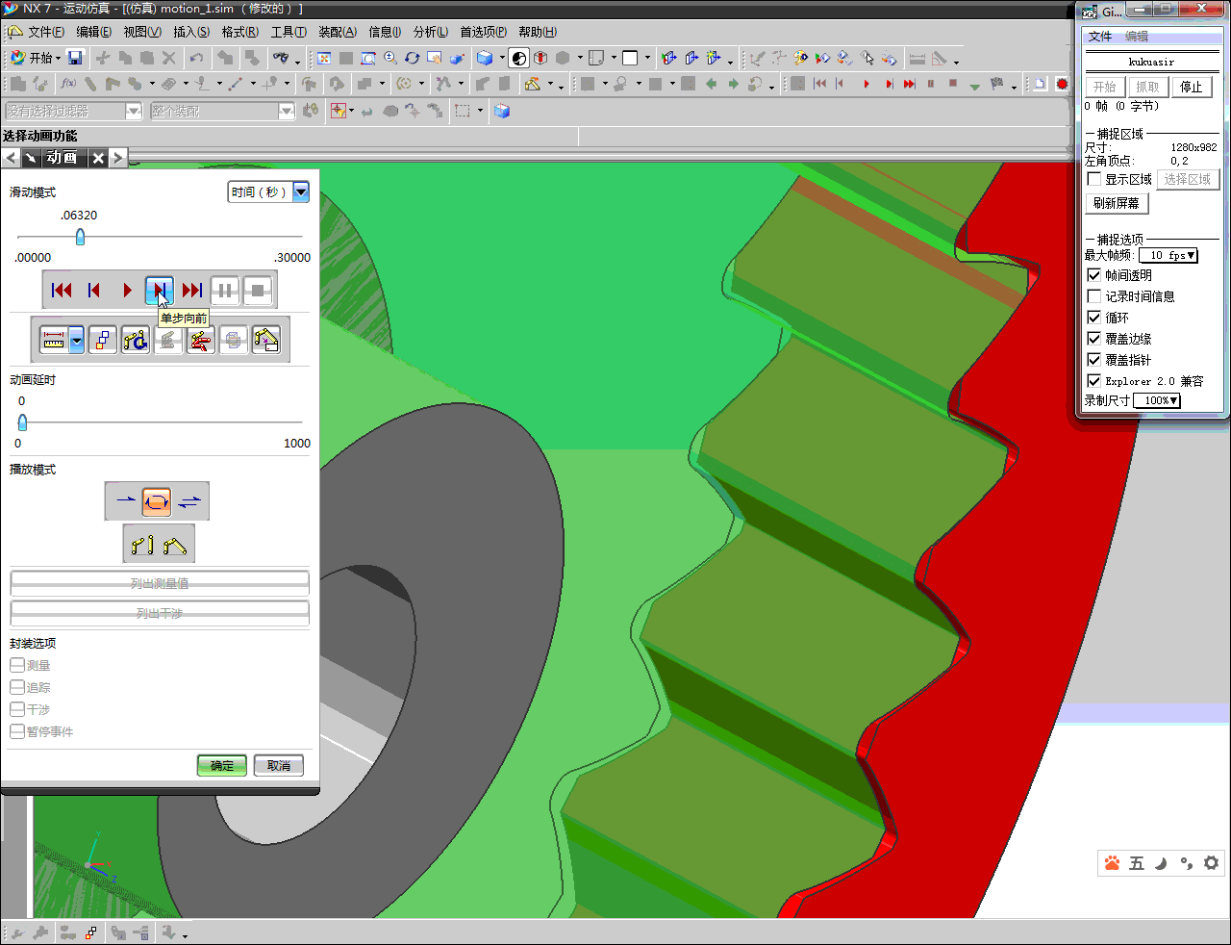The width and height of the screenshot is (1231, 945).
Task: Click the single step forward button (单步向前)
Action: [160, 290]
